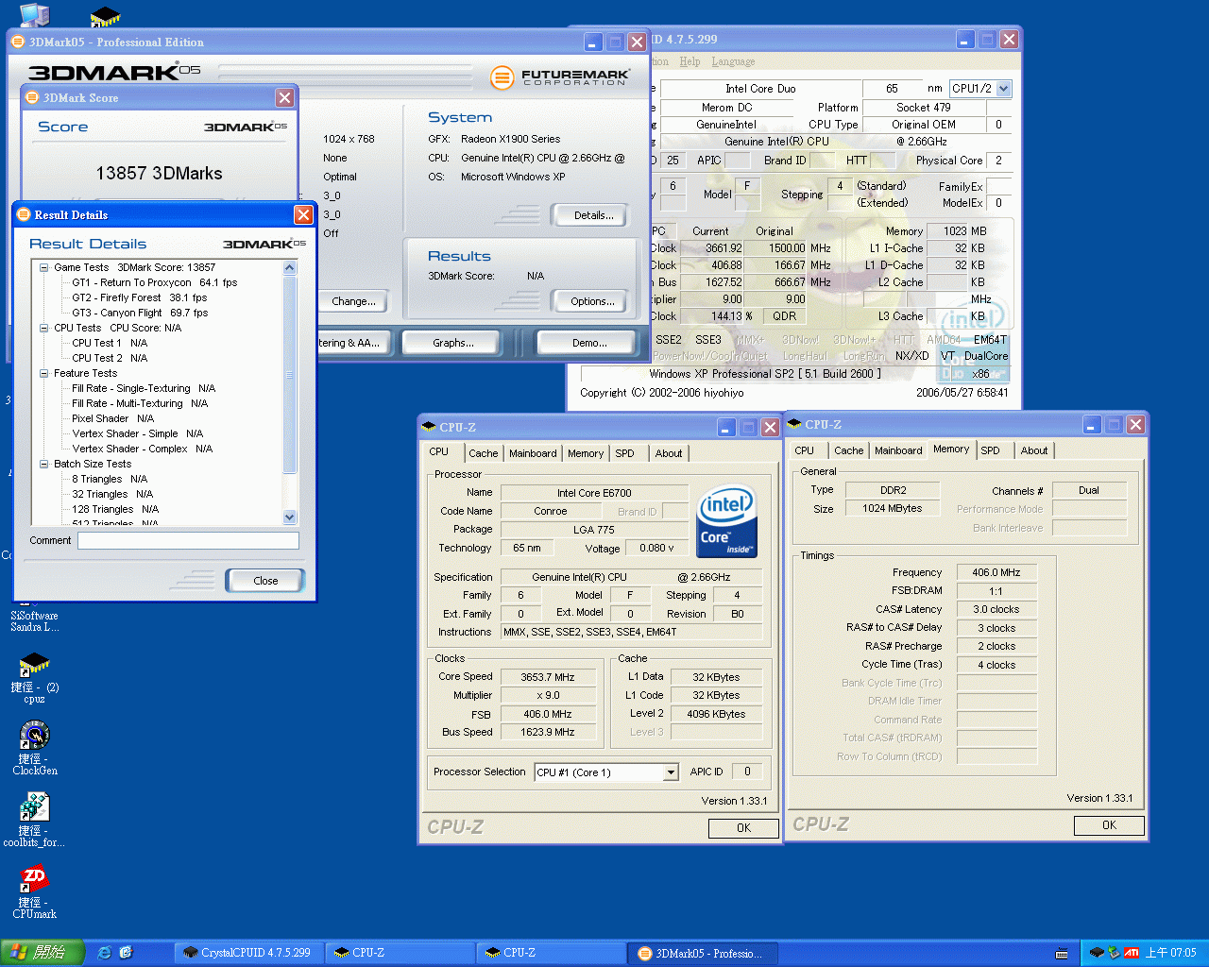Select GT1 - Return To Proxycon result row
Viewport: 1209px width, 967px height.
[155, 282]
